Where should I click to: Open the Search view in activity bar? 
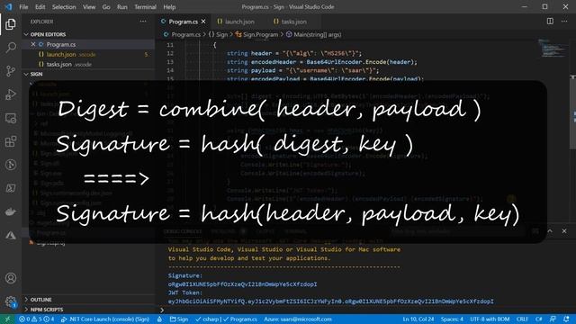[x=11, y=48]
